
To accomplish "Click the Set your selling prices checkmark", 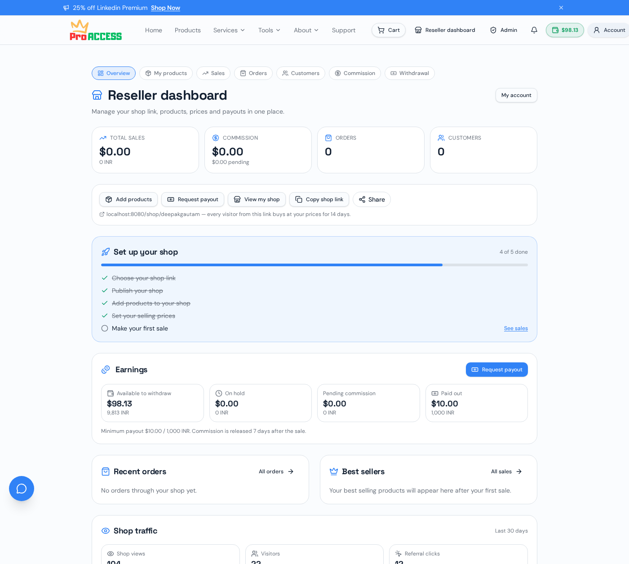I will coord(105,316).
